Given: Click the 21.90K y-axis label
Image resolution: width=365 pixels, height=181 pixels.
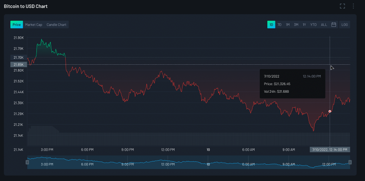Looking at the screenshot, I should 19,38.
